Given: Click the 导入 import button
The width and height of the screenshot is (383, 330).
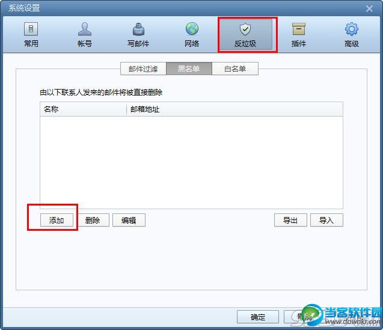Looking at the screenshot, I should click(x=326, y=221).
